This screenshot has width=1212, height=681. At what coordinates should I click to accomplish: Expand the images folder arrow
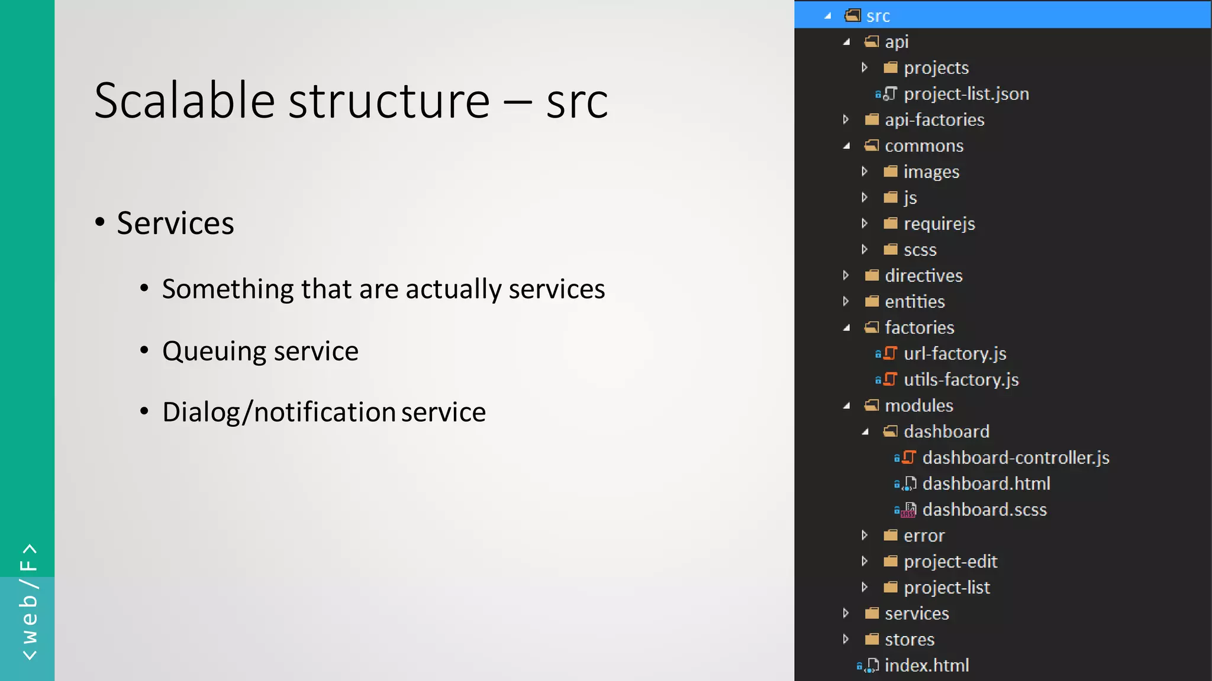[865, 171]
